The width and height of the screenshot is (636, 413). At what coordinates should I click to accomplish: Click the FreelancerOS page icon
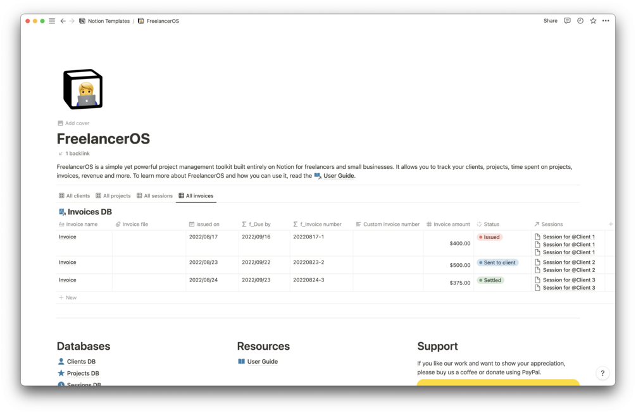click(83, 89)
